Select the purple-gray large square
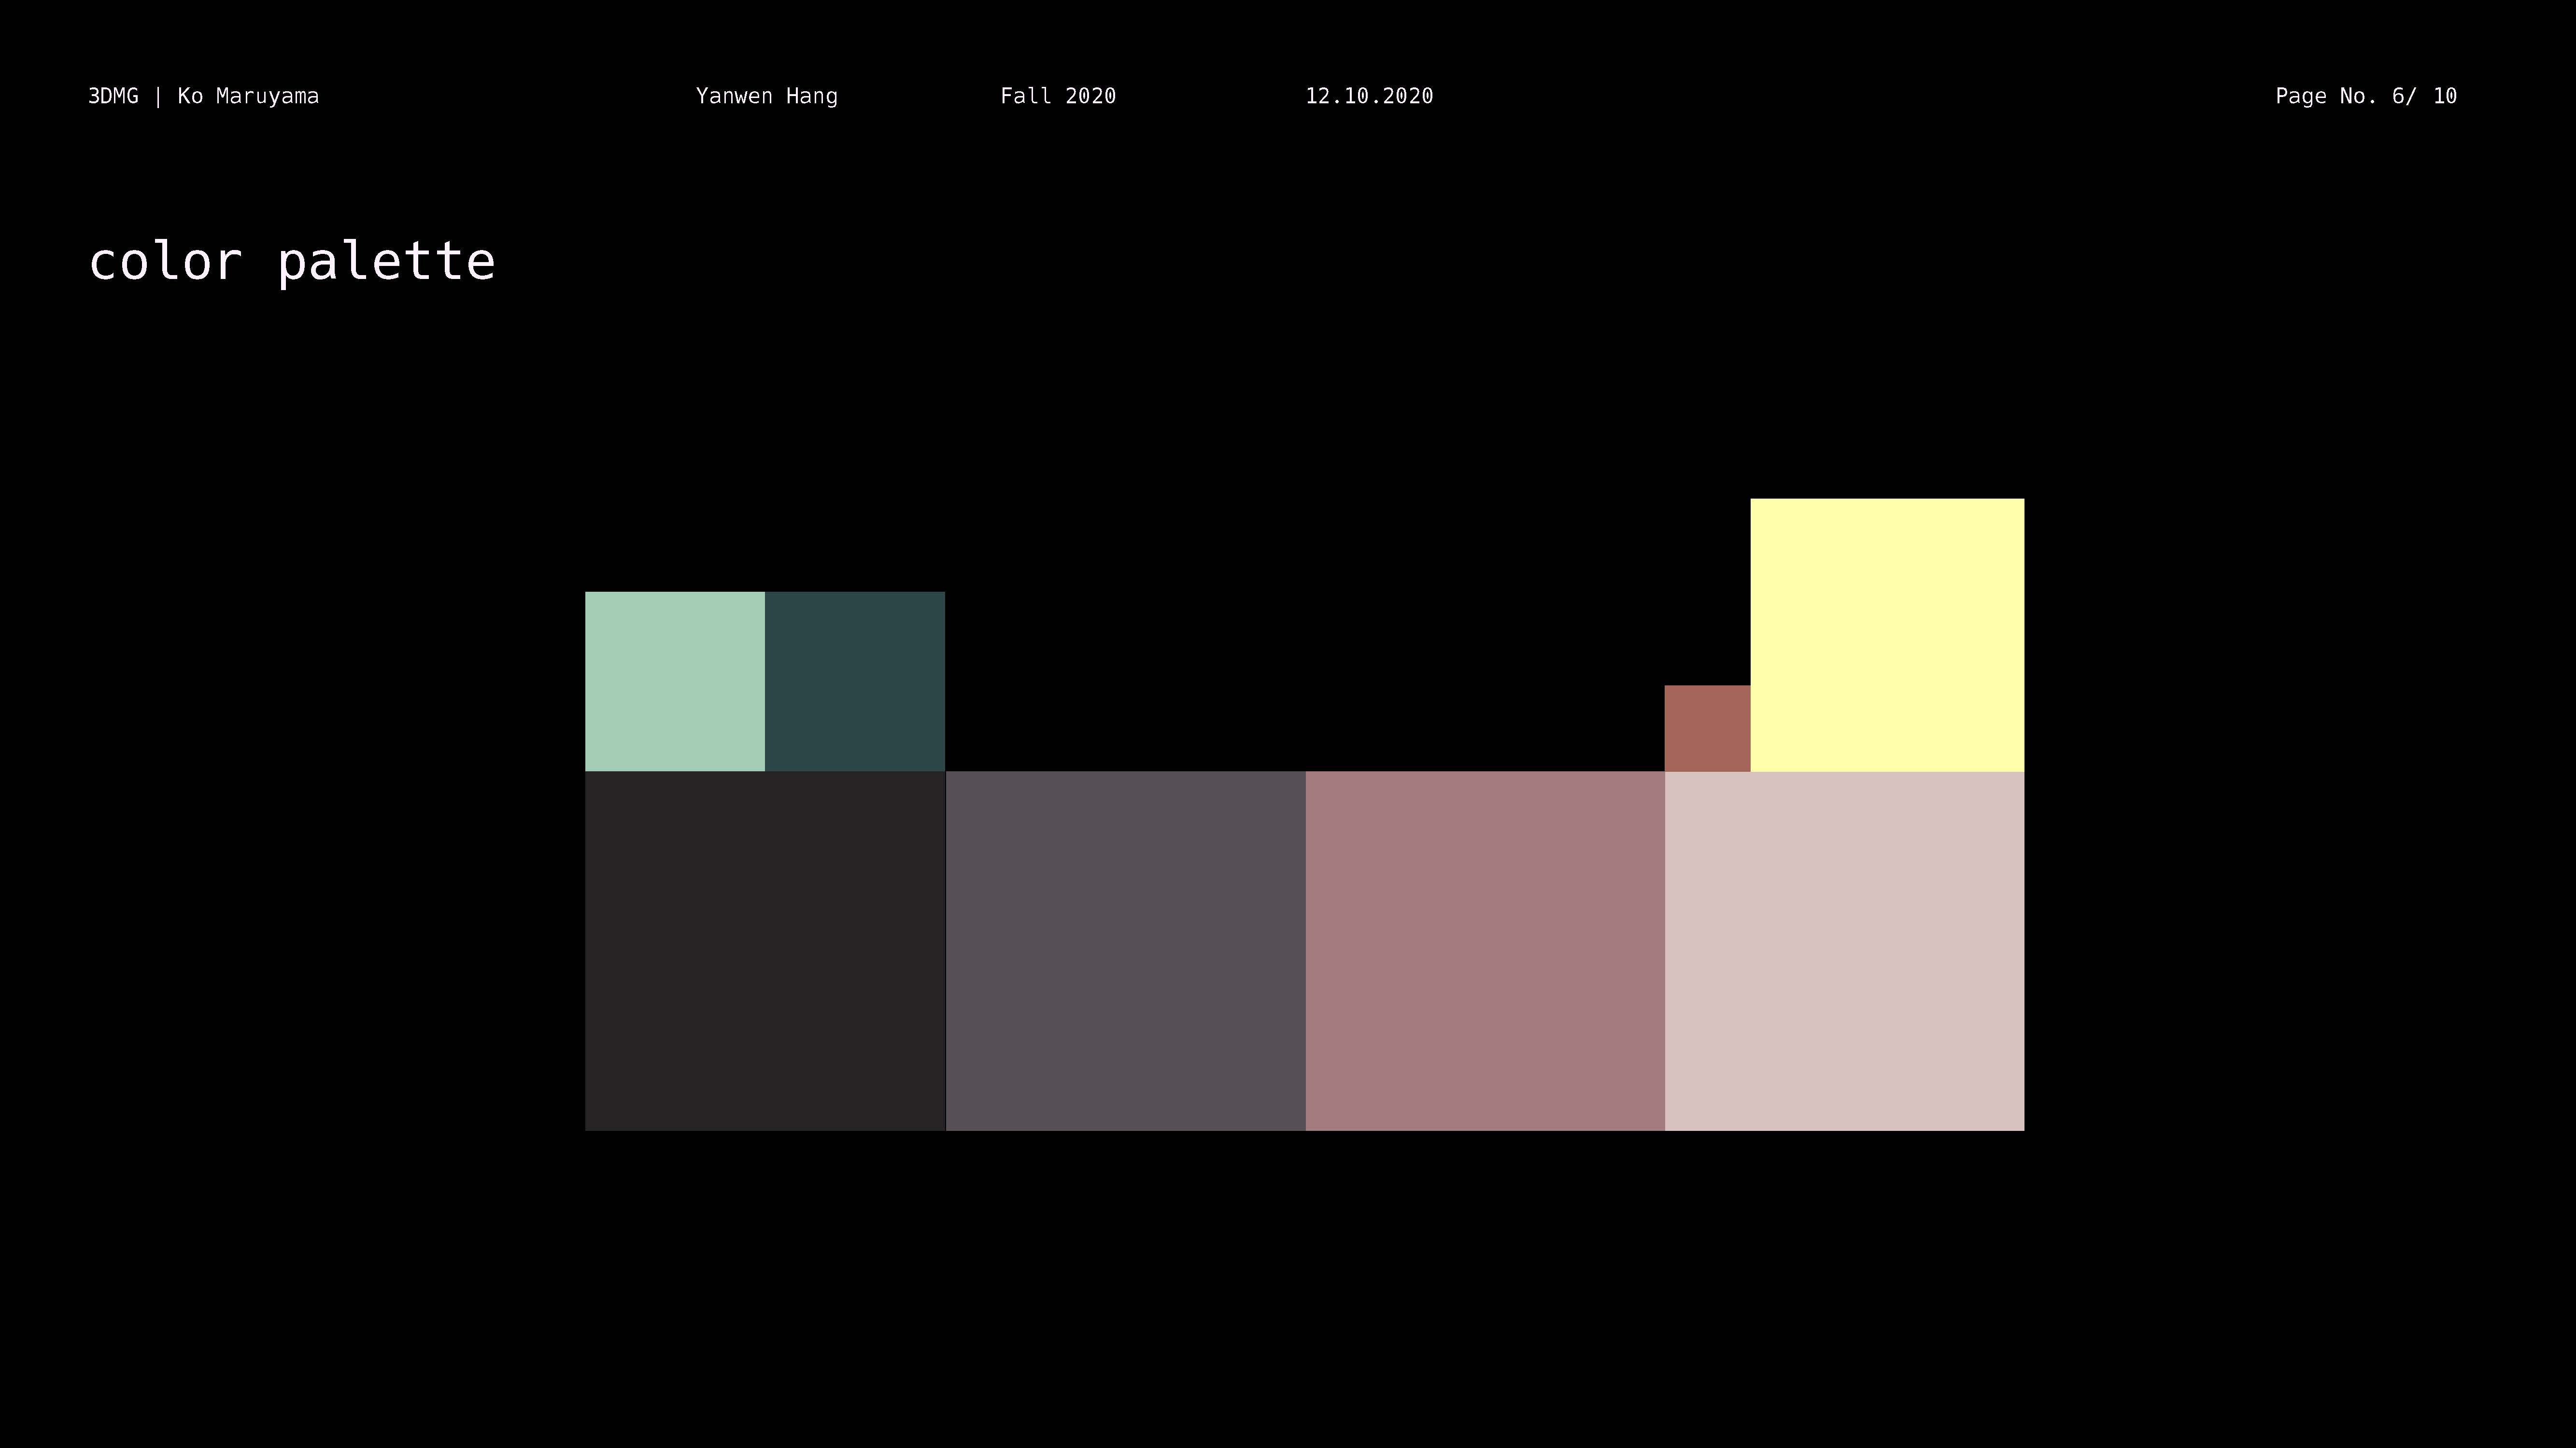Screen dimensions: 2576x1448 pos(1125,950)
